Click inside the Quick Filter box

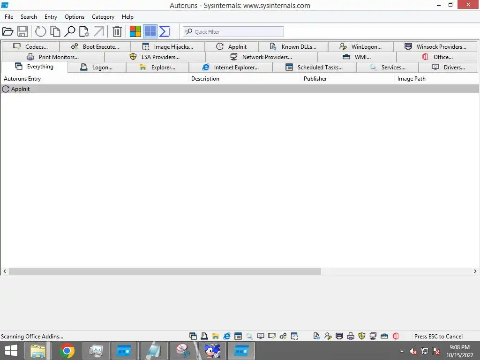(x=233, y=31)
